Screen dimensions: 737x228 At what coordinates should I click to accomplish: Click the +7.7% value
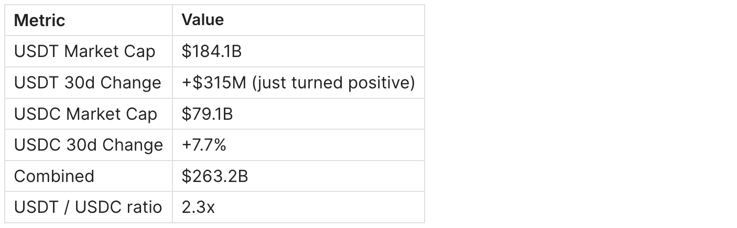[204, 145]
